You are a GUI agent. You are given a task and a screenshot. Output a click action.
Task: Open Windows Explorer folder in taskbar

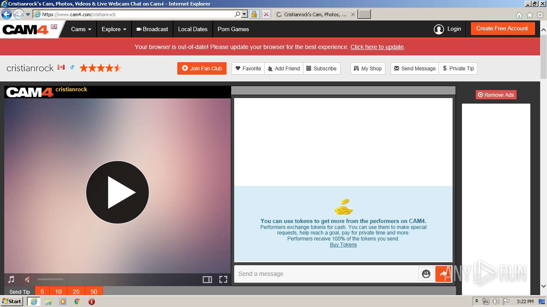pos(48,301)
